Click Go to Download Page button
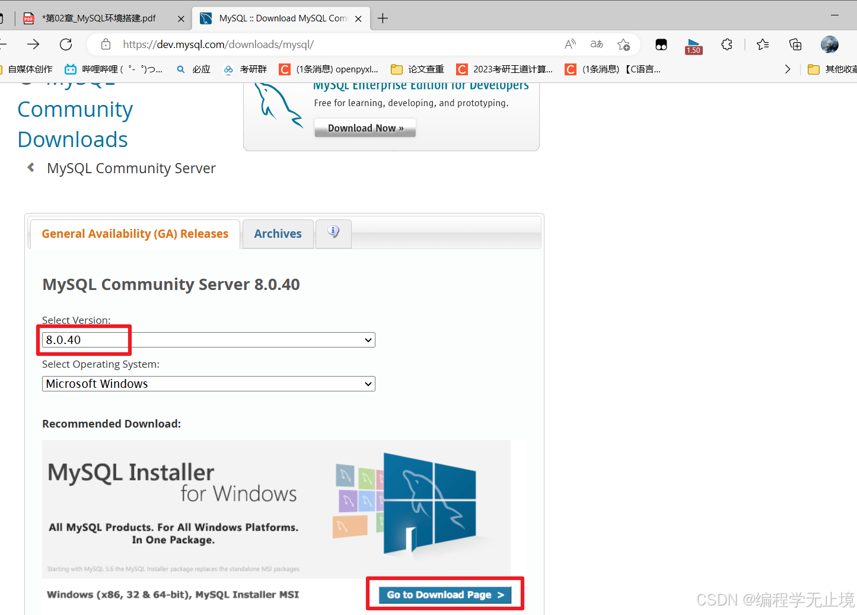 445,594
